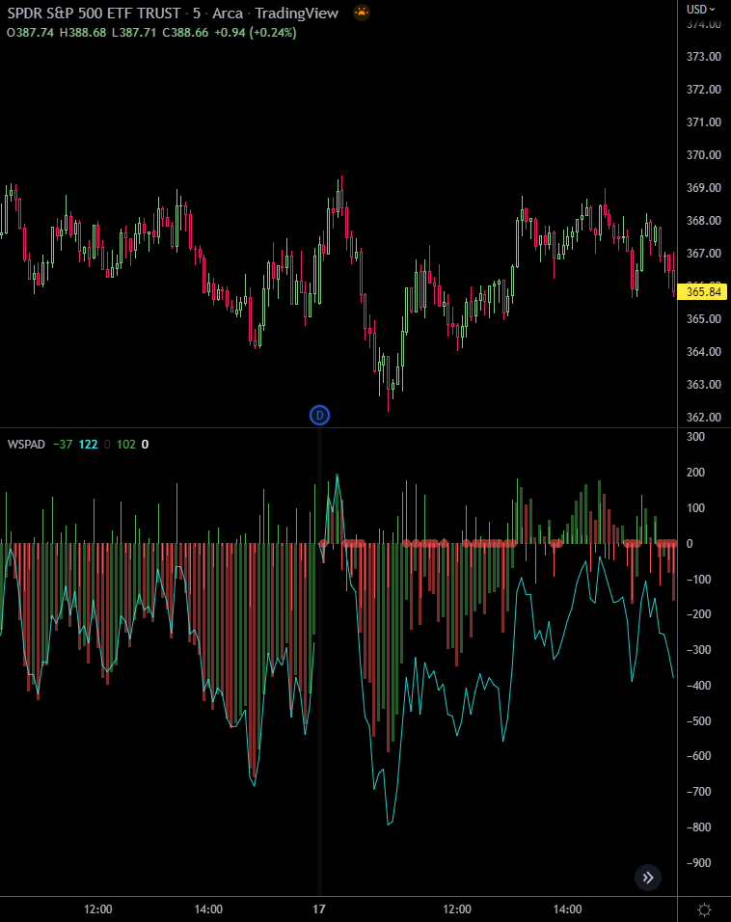Click the high price H388.68 text
The image size is (731, 922).
point(83,33)
